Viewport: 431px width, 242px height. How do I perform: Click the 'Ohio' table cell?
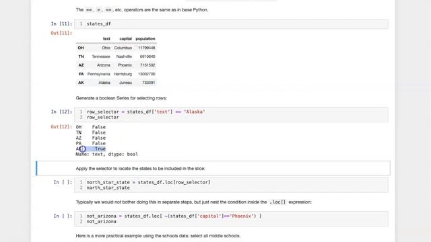point(106,48)
